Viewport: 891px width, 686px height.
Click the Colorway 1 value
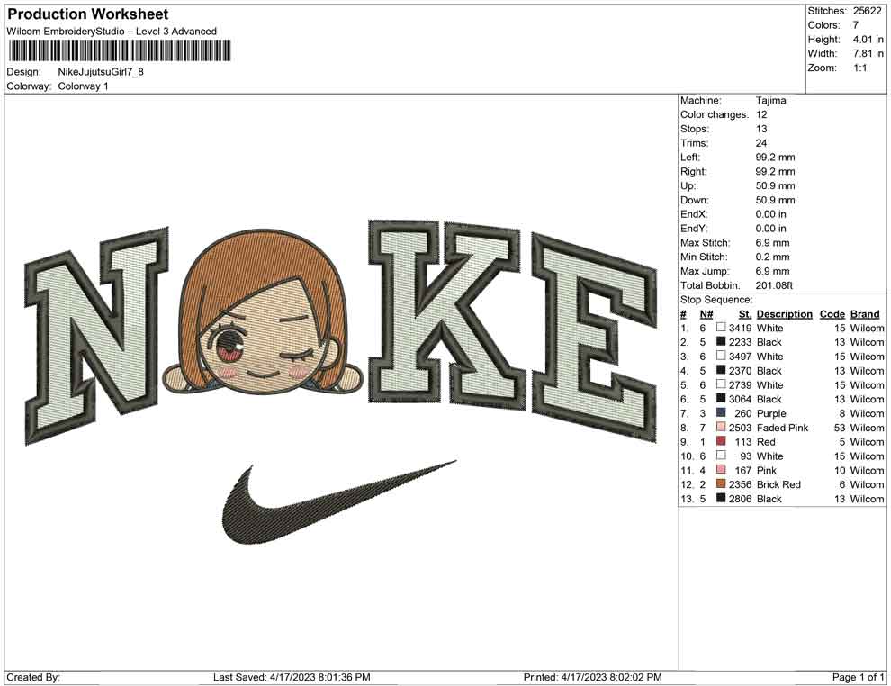(x=83, y=86)
